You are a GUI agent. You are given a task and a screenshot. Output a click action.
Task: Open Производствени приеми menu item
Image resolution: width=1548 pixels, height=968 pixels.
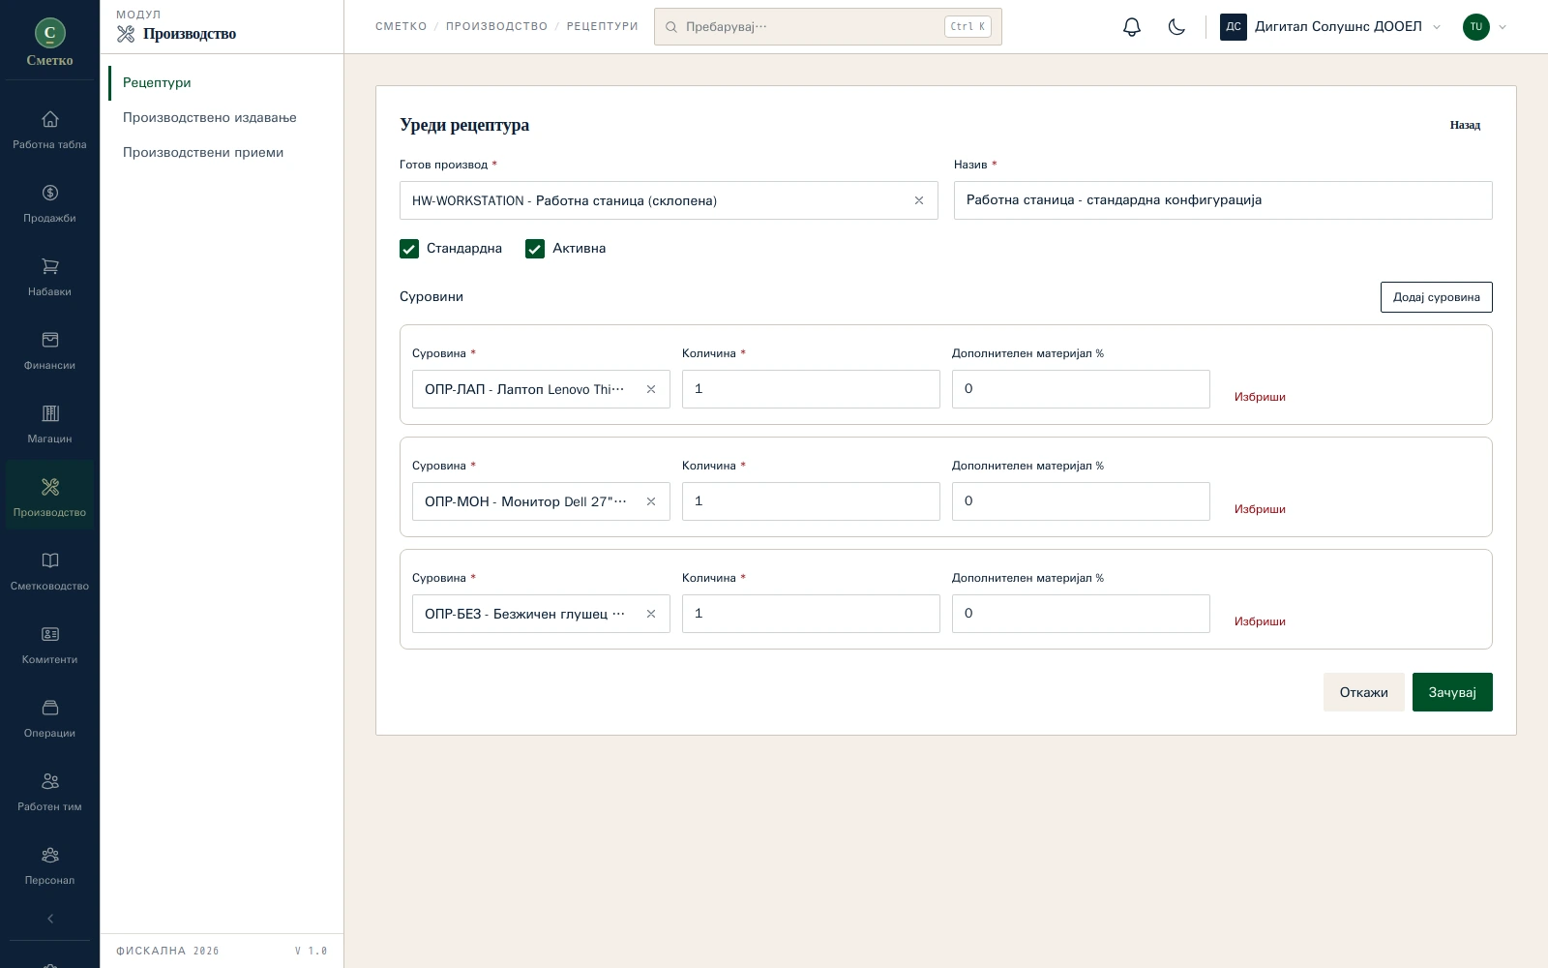tap(203, 153)
